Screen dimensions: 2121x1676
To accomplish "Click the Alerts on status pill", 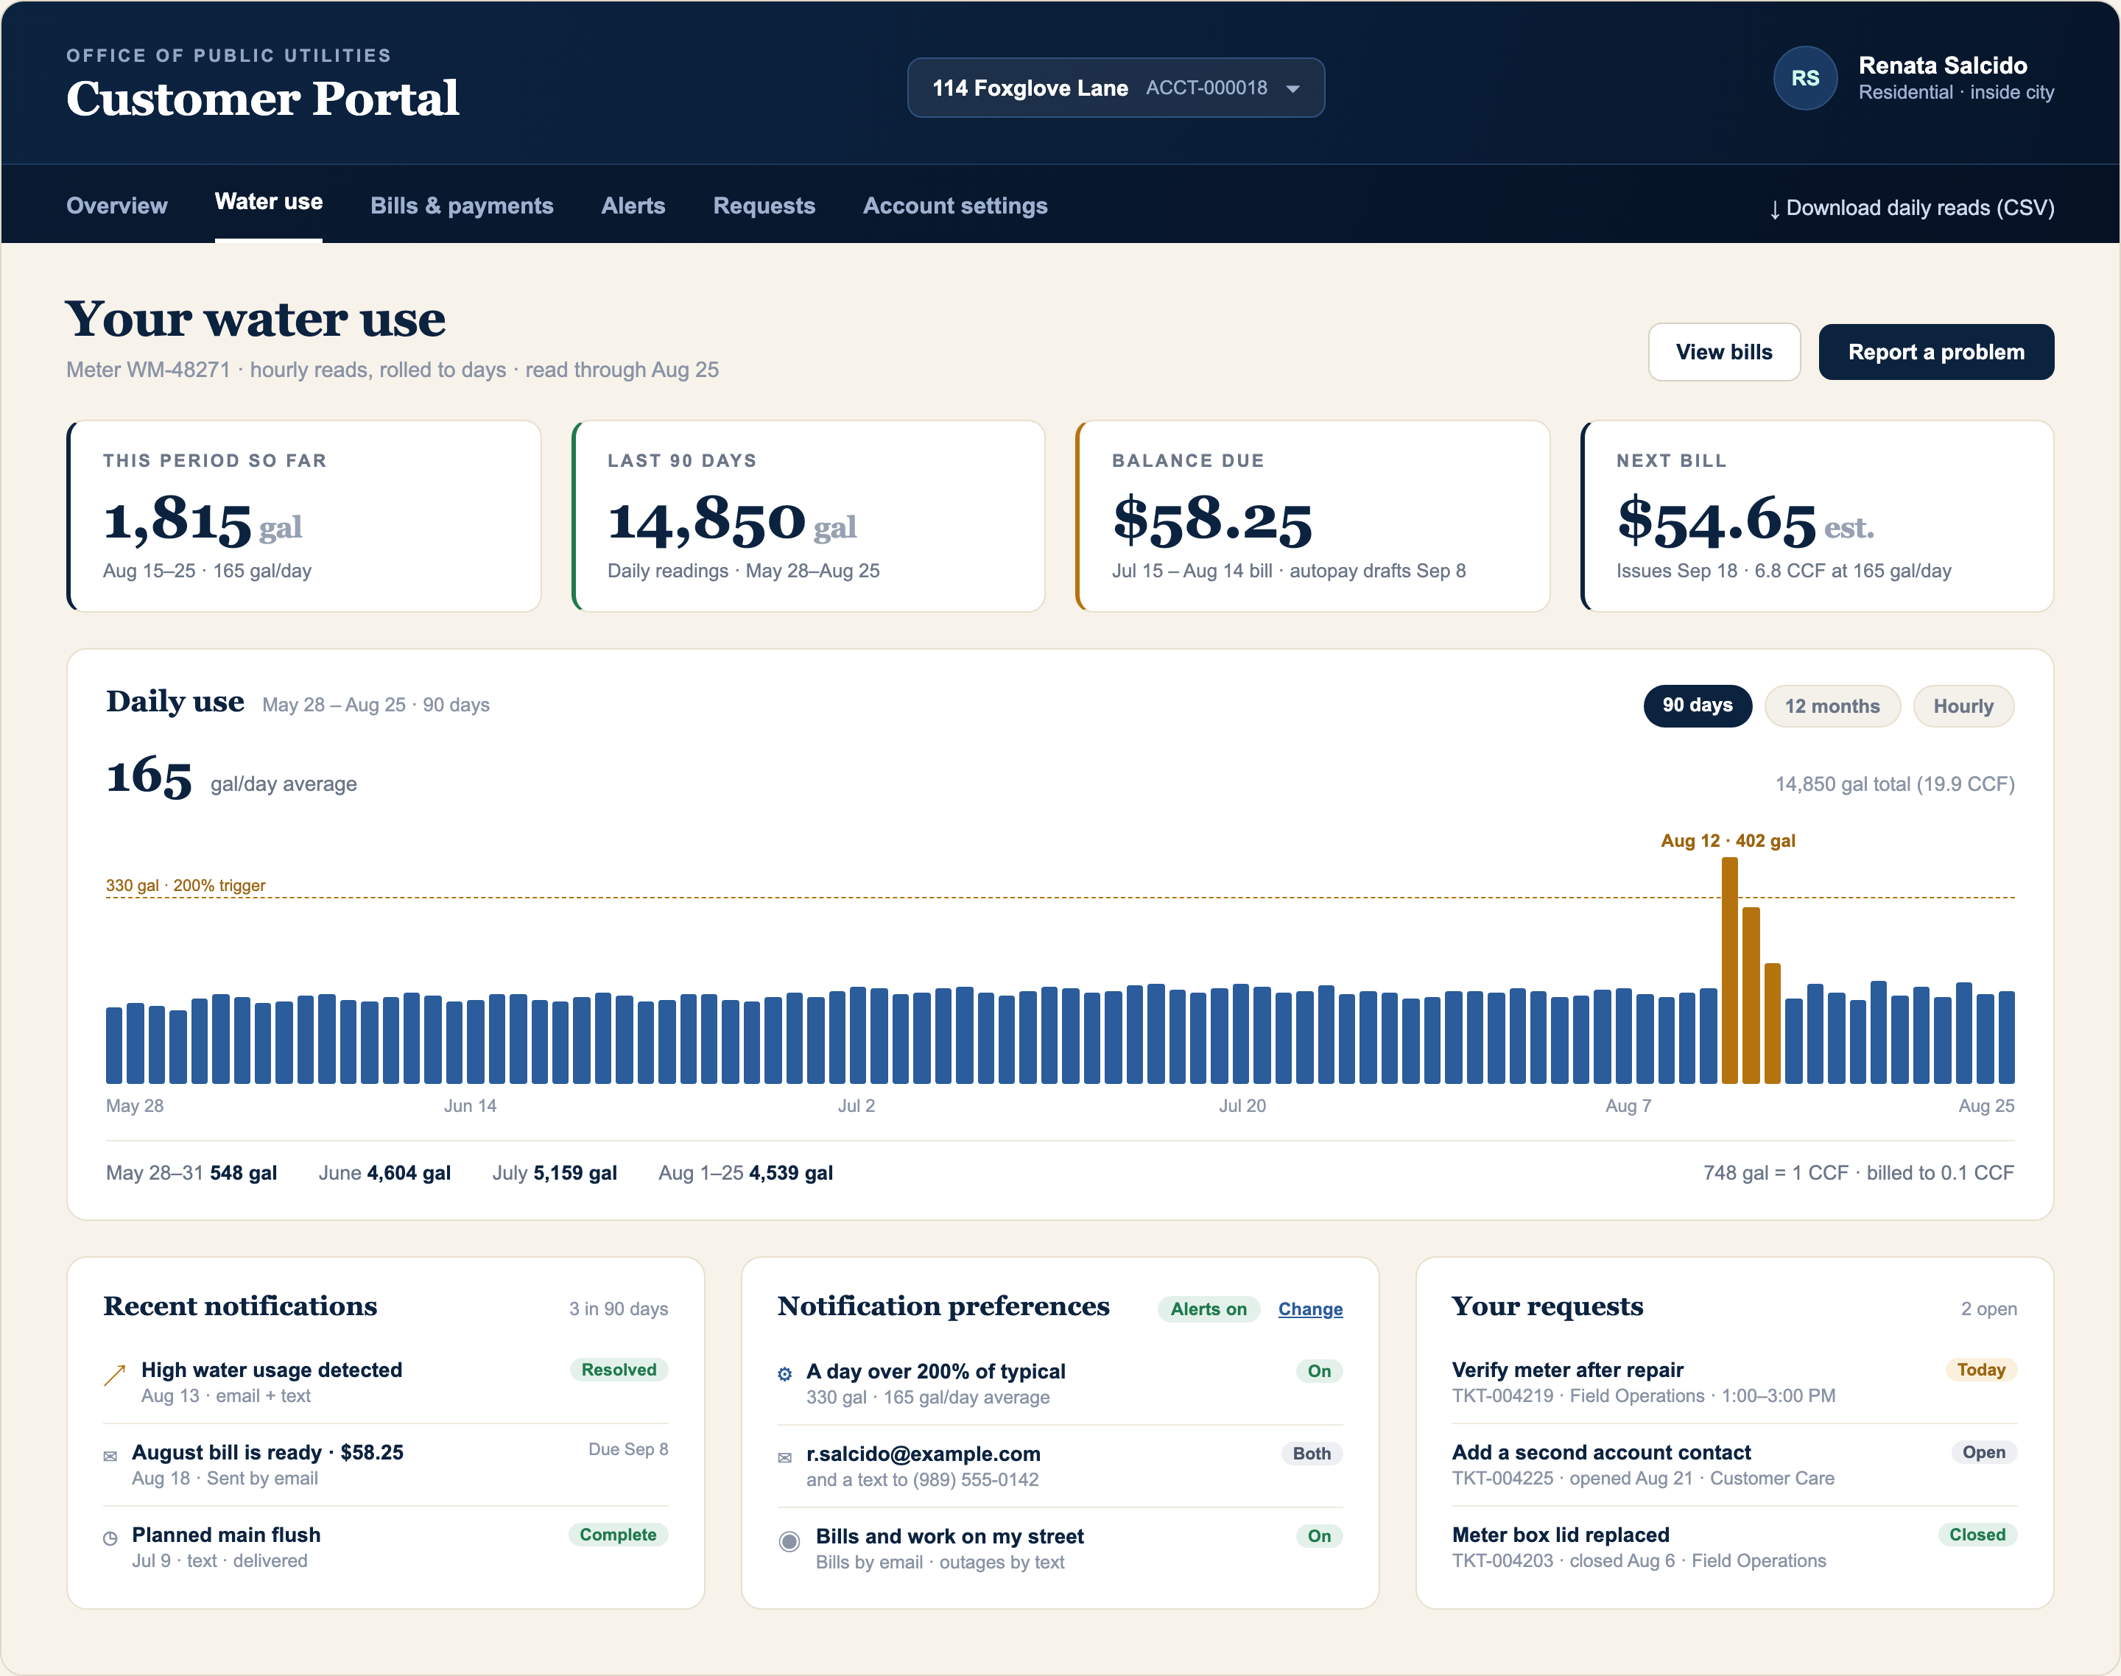I will (x=1209, y=1309).
